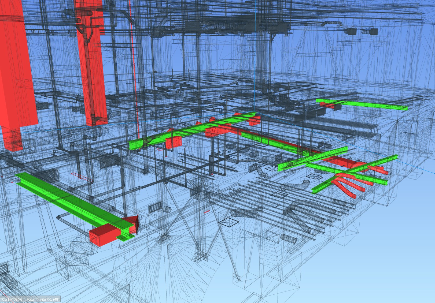Select the square wireframe ceiling diffuser near bottom center

click(228, 222)
